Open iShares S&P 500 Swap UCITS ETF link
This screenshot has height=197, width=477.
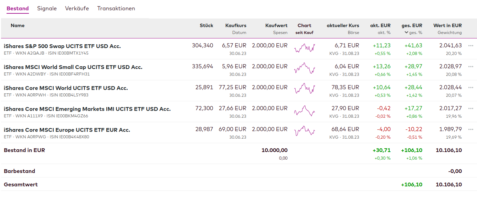(x=62, y=46)
